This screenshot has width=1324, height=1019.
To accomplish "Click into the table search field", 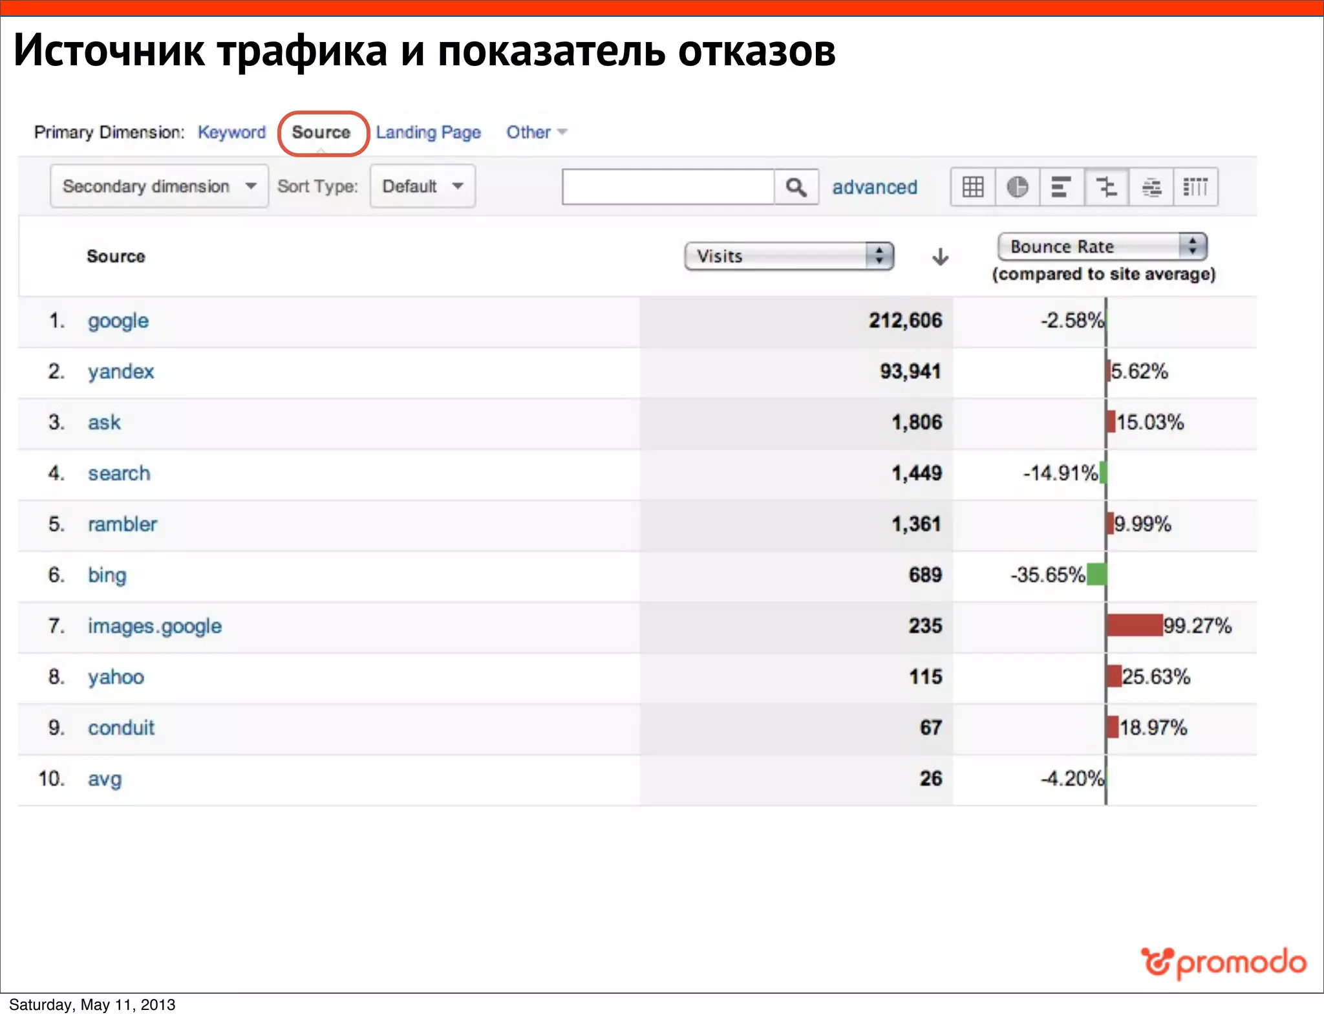I will [x=668, y=187].
